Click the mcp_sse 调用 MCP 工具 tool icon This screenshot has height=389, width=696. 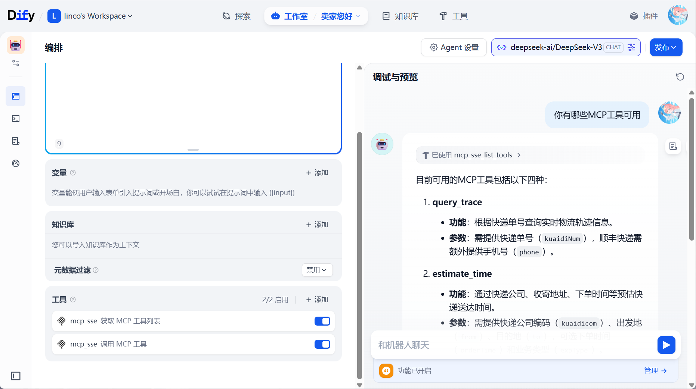(x=62, y=344)
